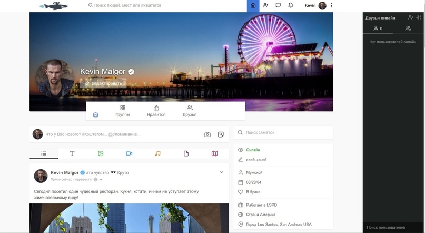
Task: Open post privacy globe dropdown
Action: click(97, 180)
